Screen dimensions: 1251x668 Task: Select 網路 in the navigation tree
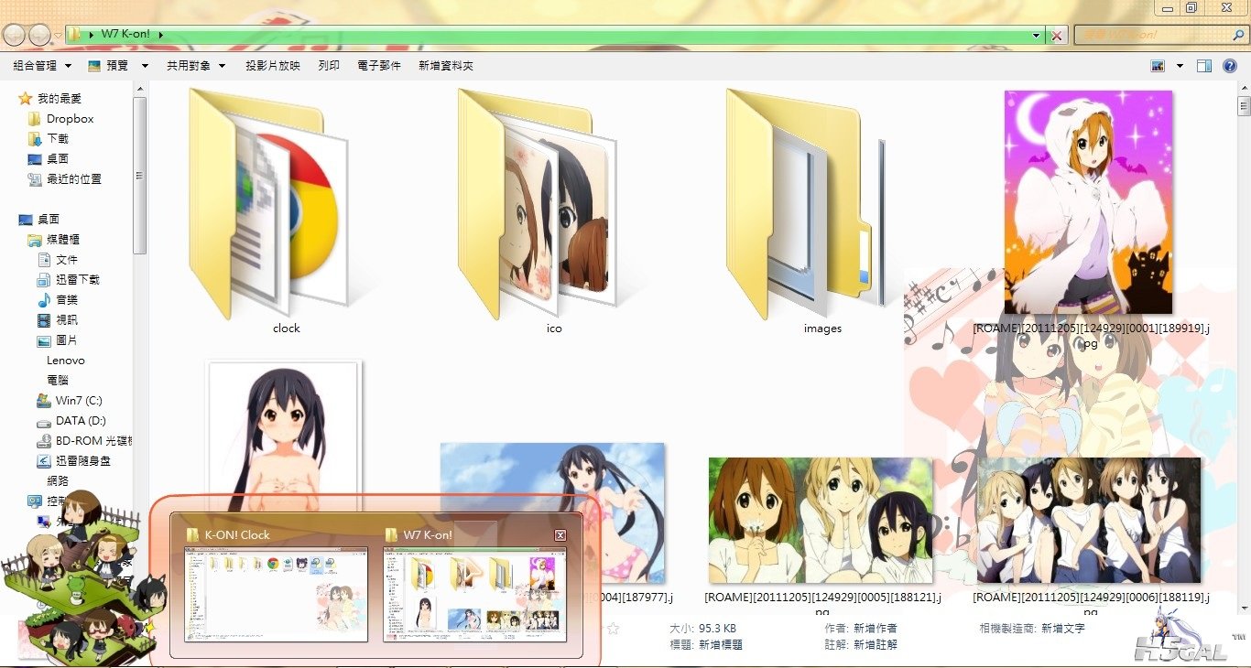pos(57,481)
